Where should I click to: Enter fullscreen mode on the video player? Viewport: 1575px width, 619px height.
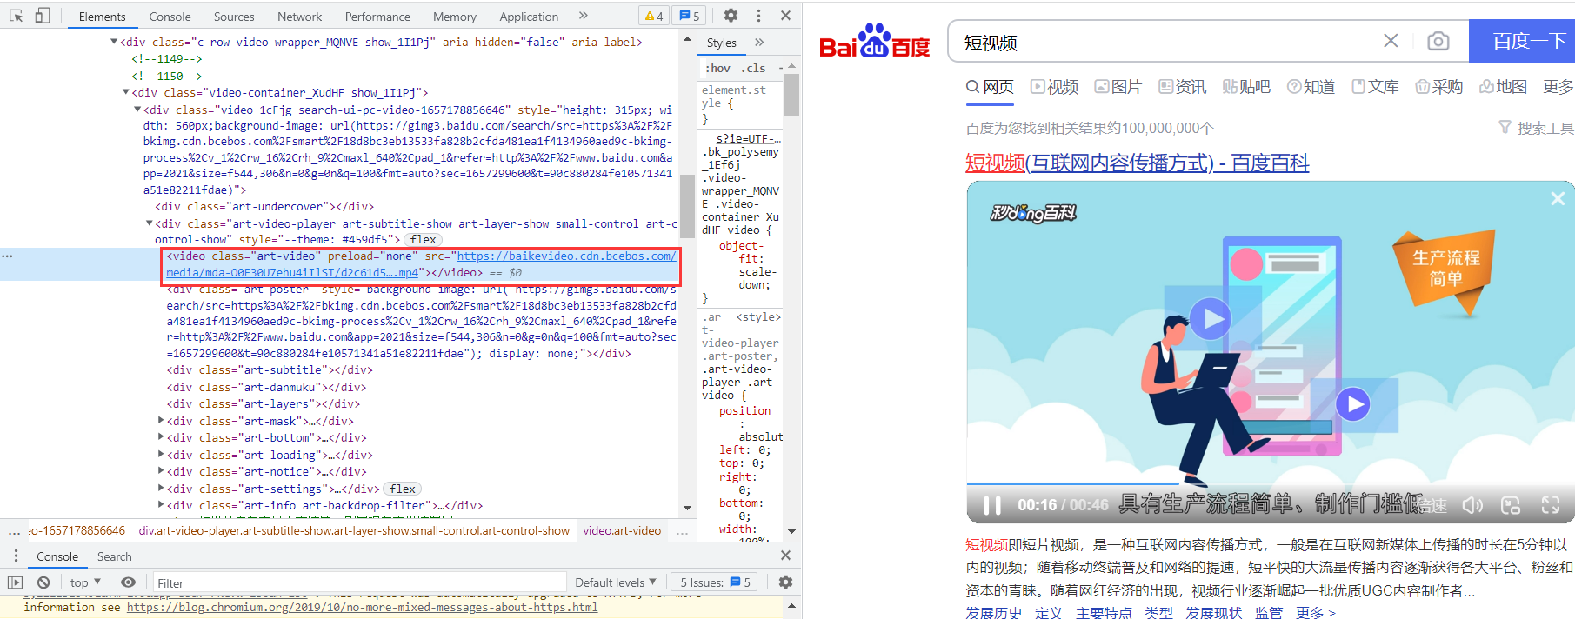coord(1550,505)
